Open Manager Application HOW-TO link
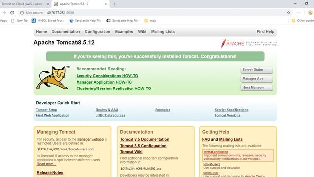 point(104,82)
